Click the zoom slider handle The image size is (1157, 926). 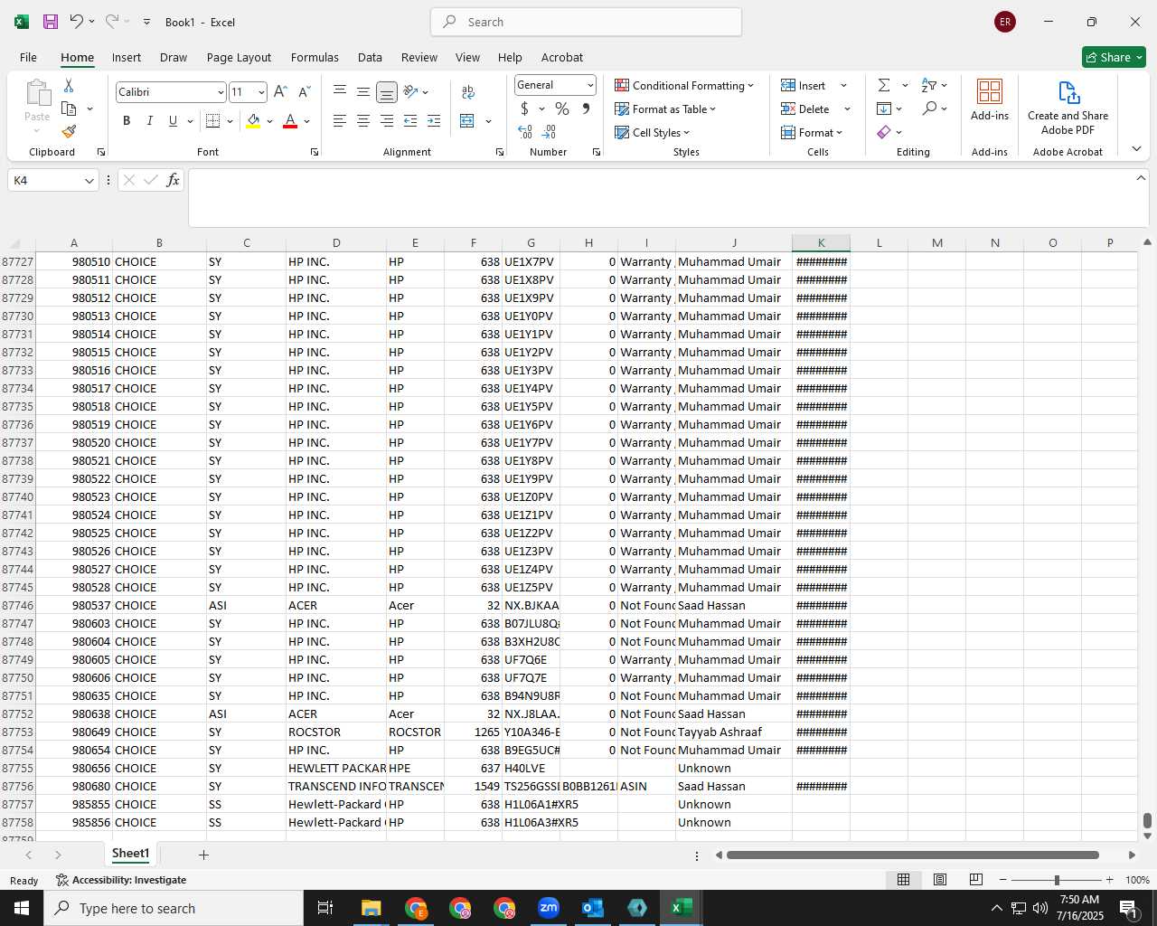click(1057, 880)
